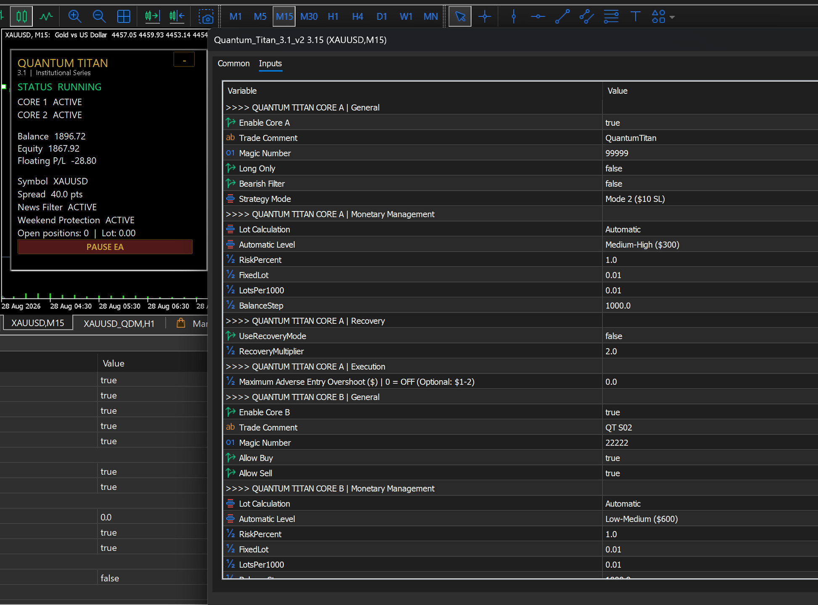Select the XAUUSD_QDM,H1 chart tab

pos(119,324)
